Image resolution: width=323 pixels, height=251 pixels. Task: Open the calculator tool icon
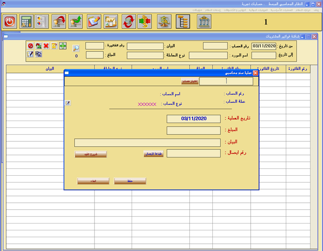(26, 21)
